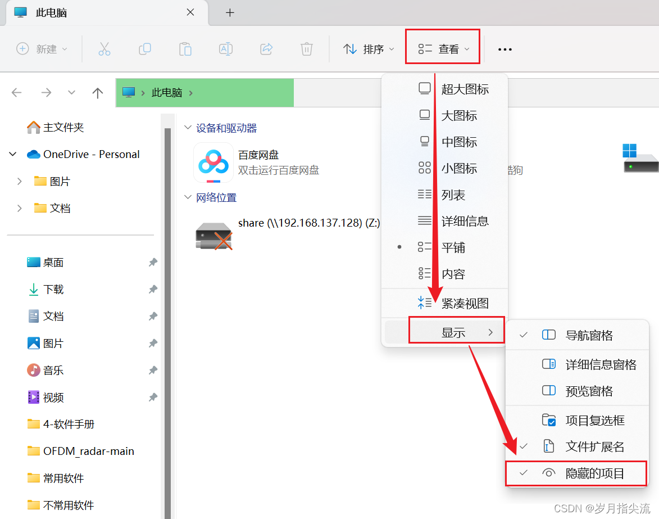Viewport: 659px width, 519px height.
Task: Expand the 图片 folder under OneDrive
Action: (x=19, y=181)
